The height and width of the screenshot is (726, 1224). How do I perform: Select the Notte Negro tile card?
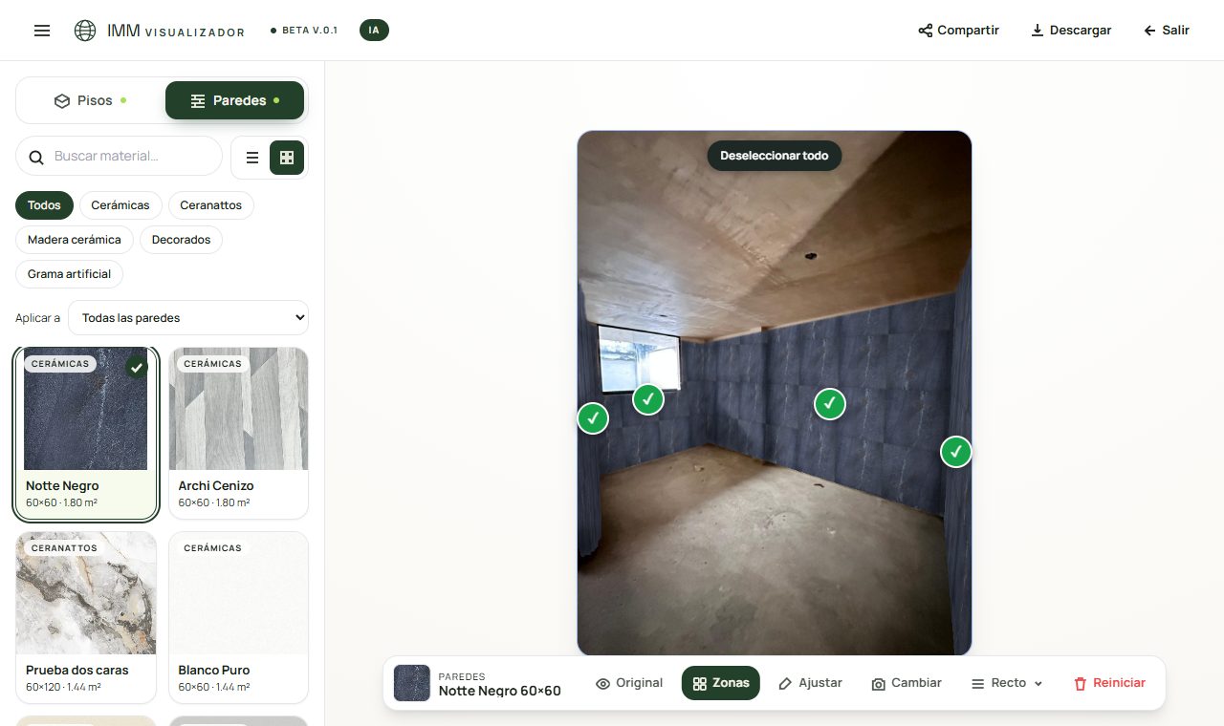86,434
